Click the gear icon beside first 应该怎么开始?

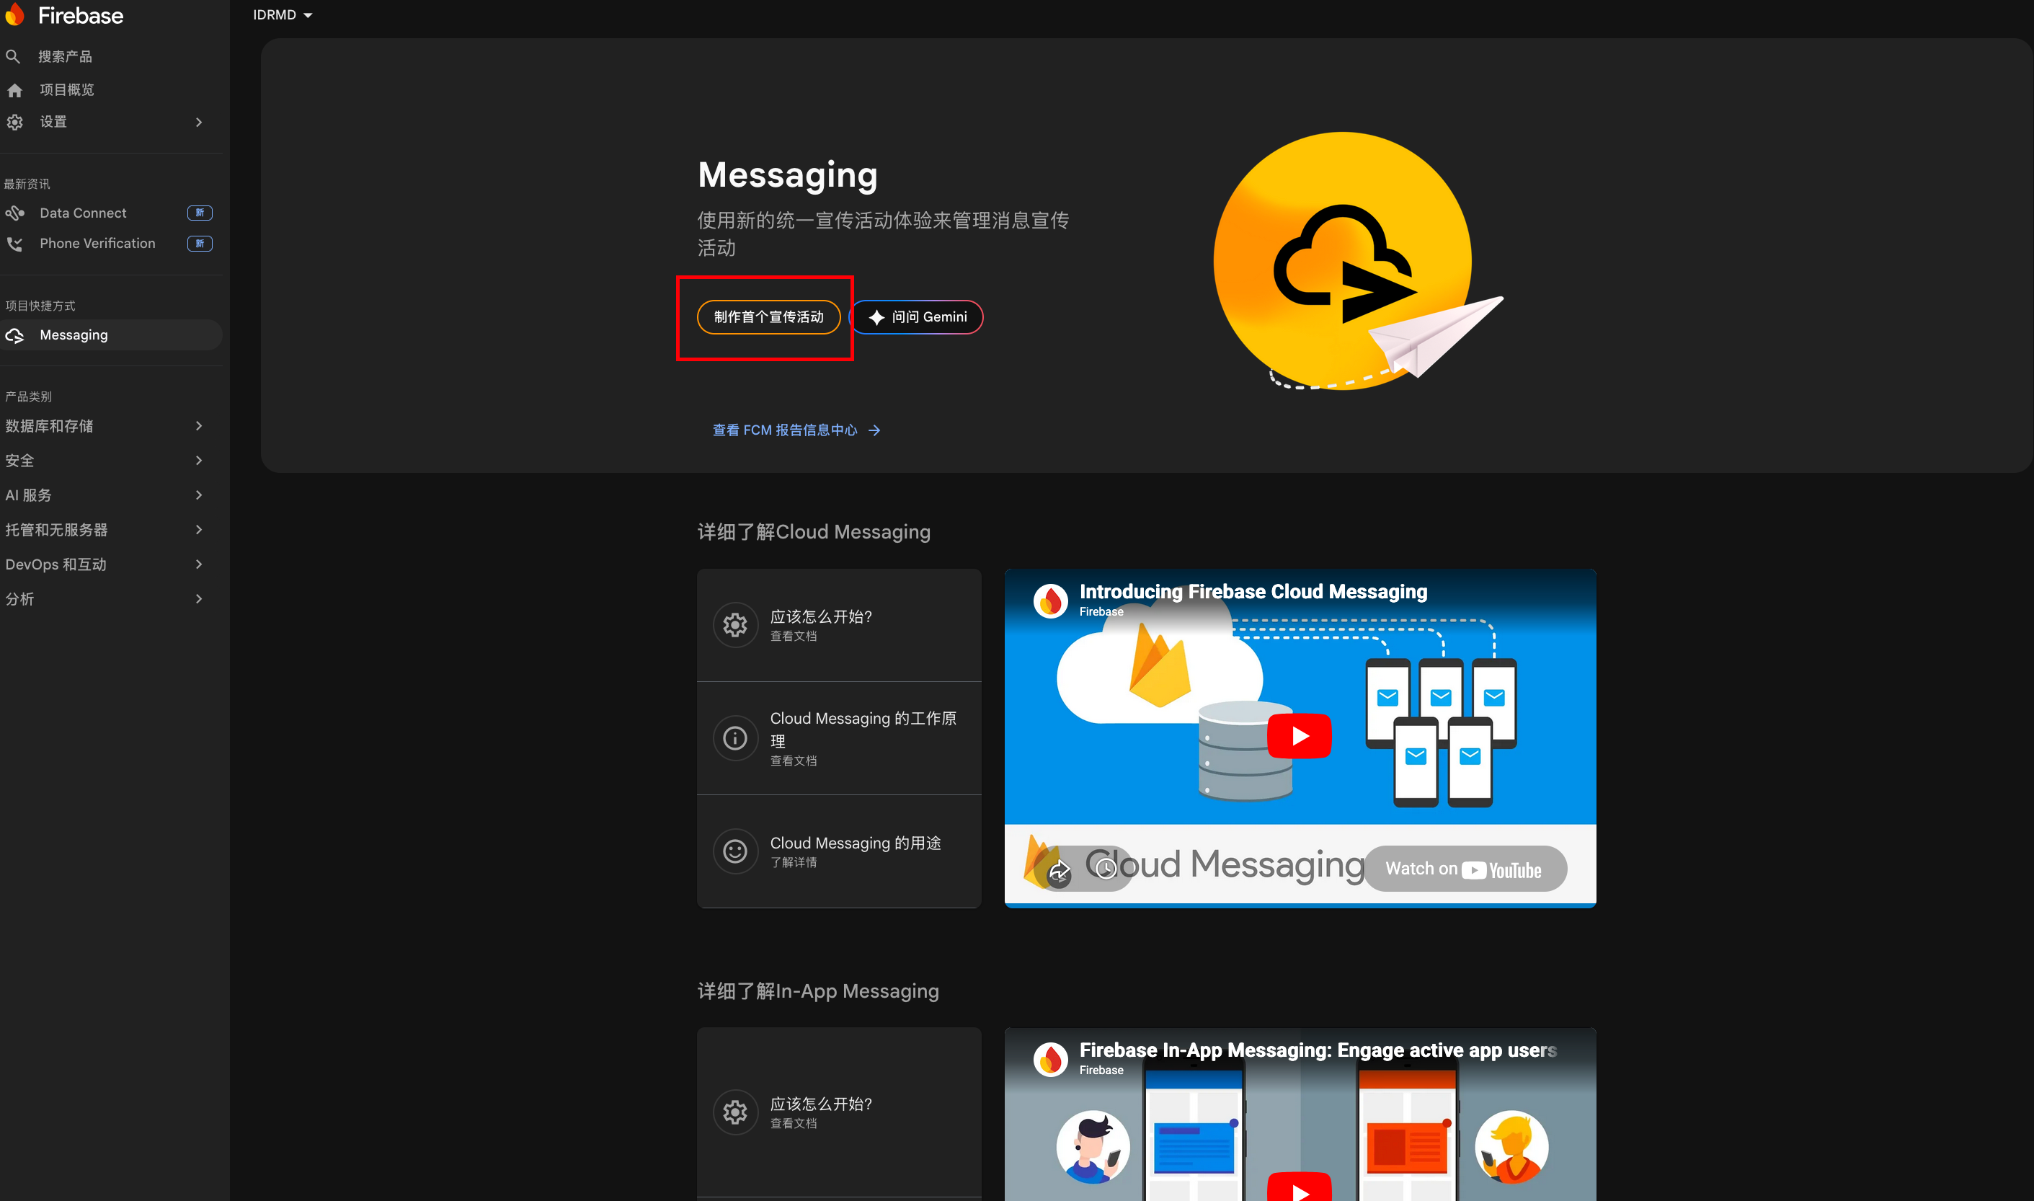pyautogui.click(x=734, y=625)
